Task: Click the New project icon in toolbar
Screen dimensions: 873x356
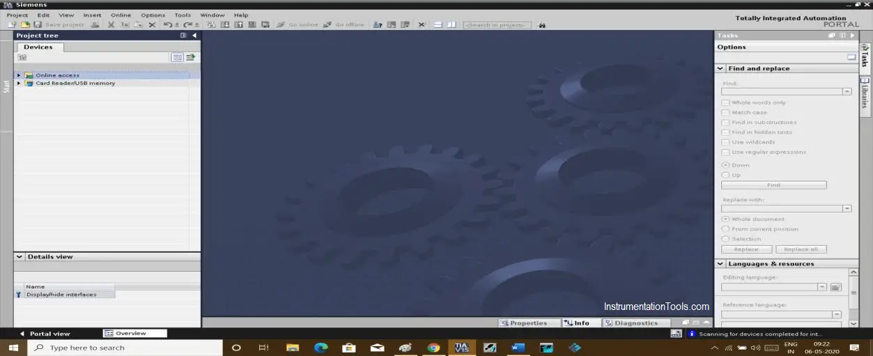Action: click(x=13, y=24)
